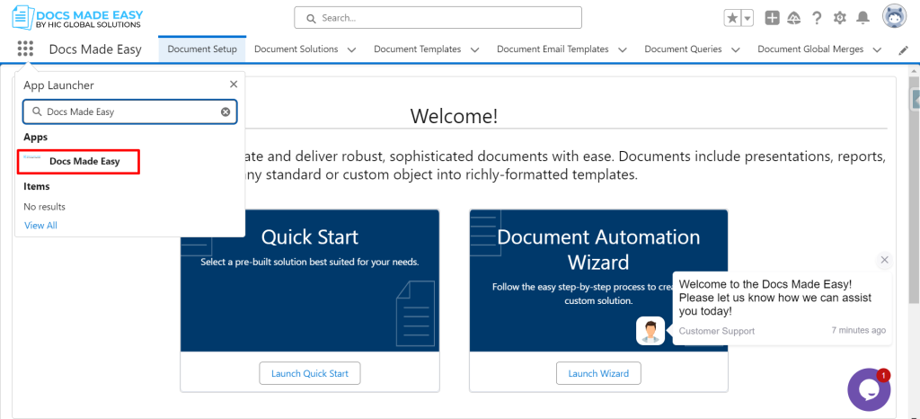Select Docs Made Easy app result
920x419 pixels.
pos(79,161)
